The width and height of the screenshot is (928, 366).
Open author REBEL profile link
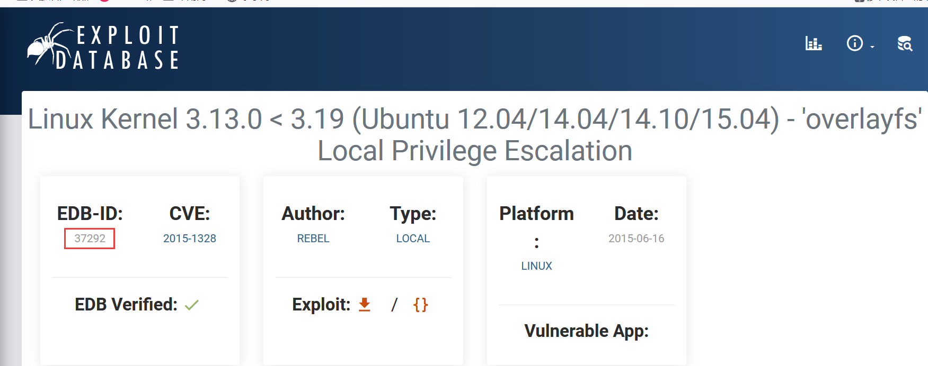[x=313, y=239]
